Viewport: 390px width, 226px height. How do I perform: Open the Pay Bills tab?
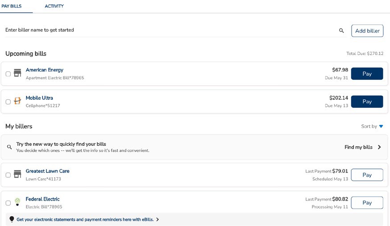click(12, 6)
